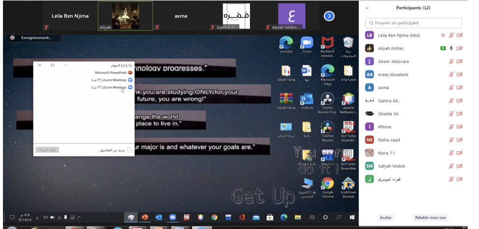The height and width of the screenshot is (229, 479).
Task: Open the Apache NetBeans desktop icon
Action: coord(348,100)
